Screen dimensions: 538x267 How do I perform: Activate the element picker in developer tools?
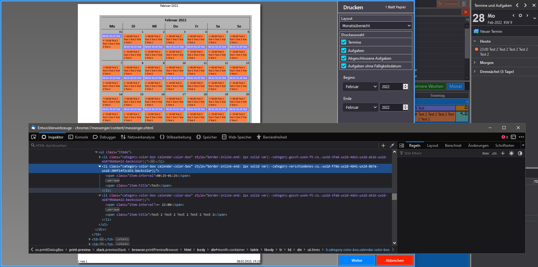[34, 137]
